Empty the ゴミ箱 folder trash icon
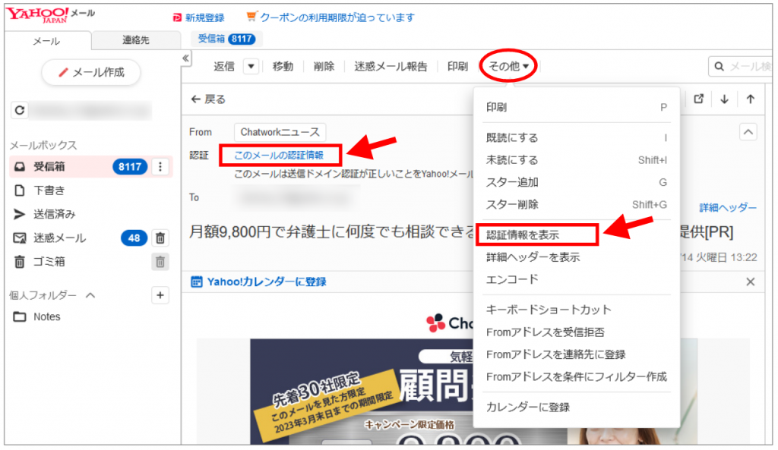The height and width of the screenshot is (450, 778). 160,262
